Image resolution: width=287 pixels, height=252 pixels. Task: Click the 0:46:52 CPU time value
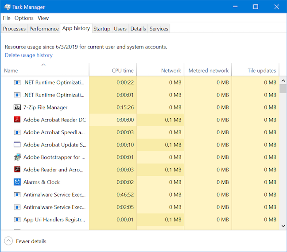tap(125, 194)
